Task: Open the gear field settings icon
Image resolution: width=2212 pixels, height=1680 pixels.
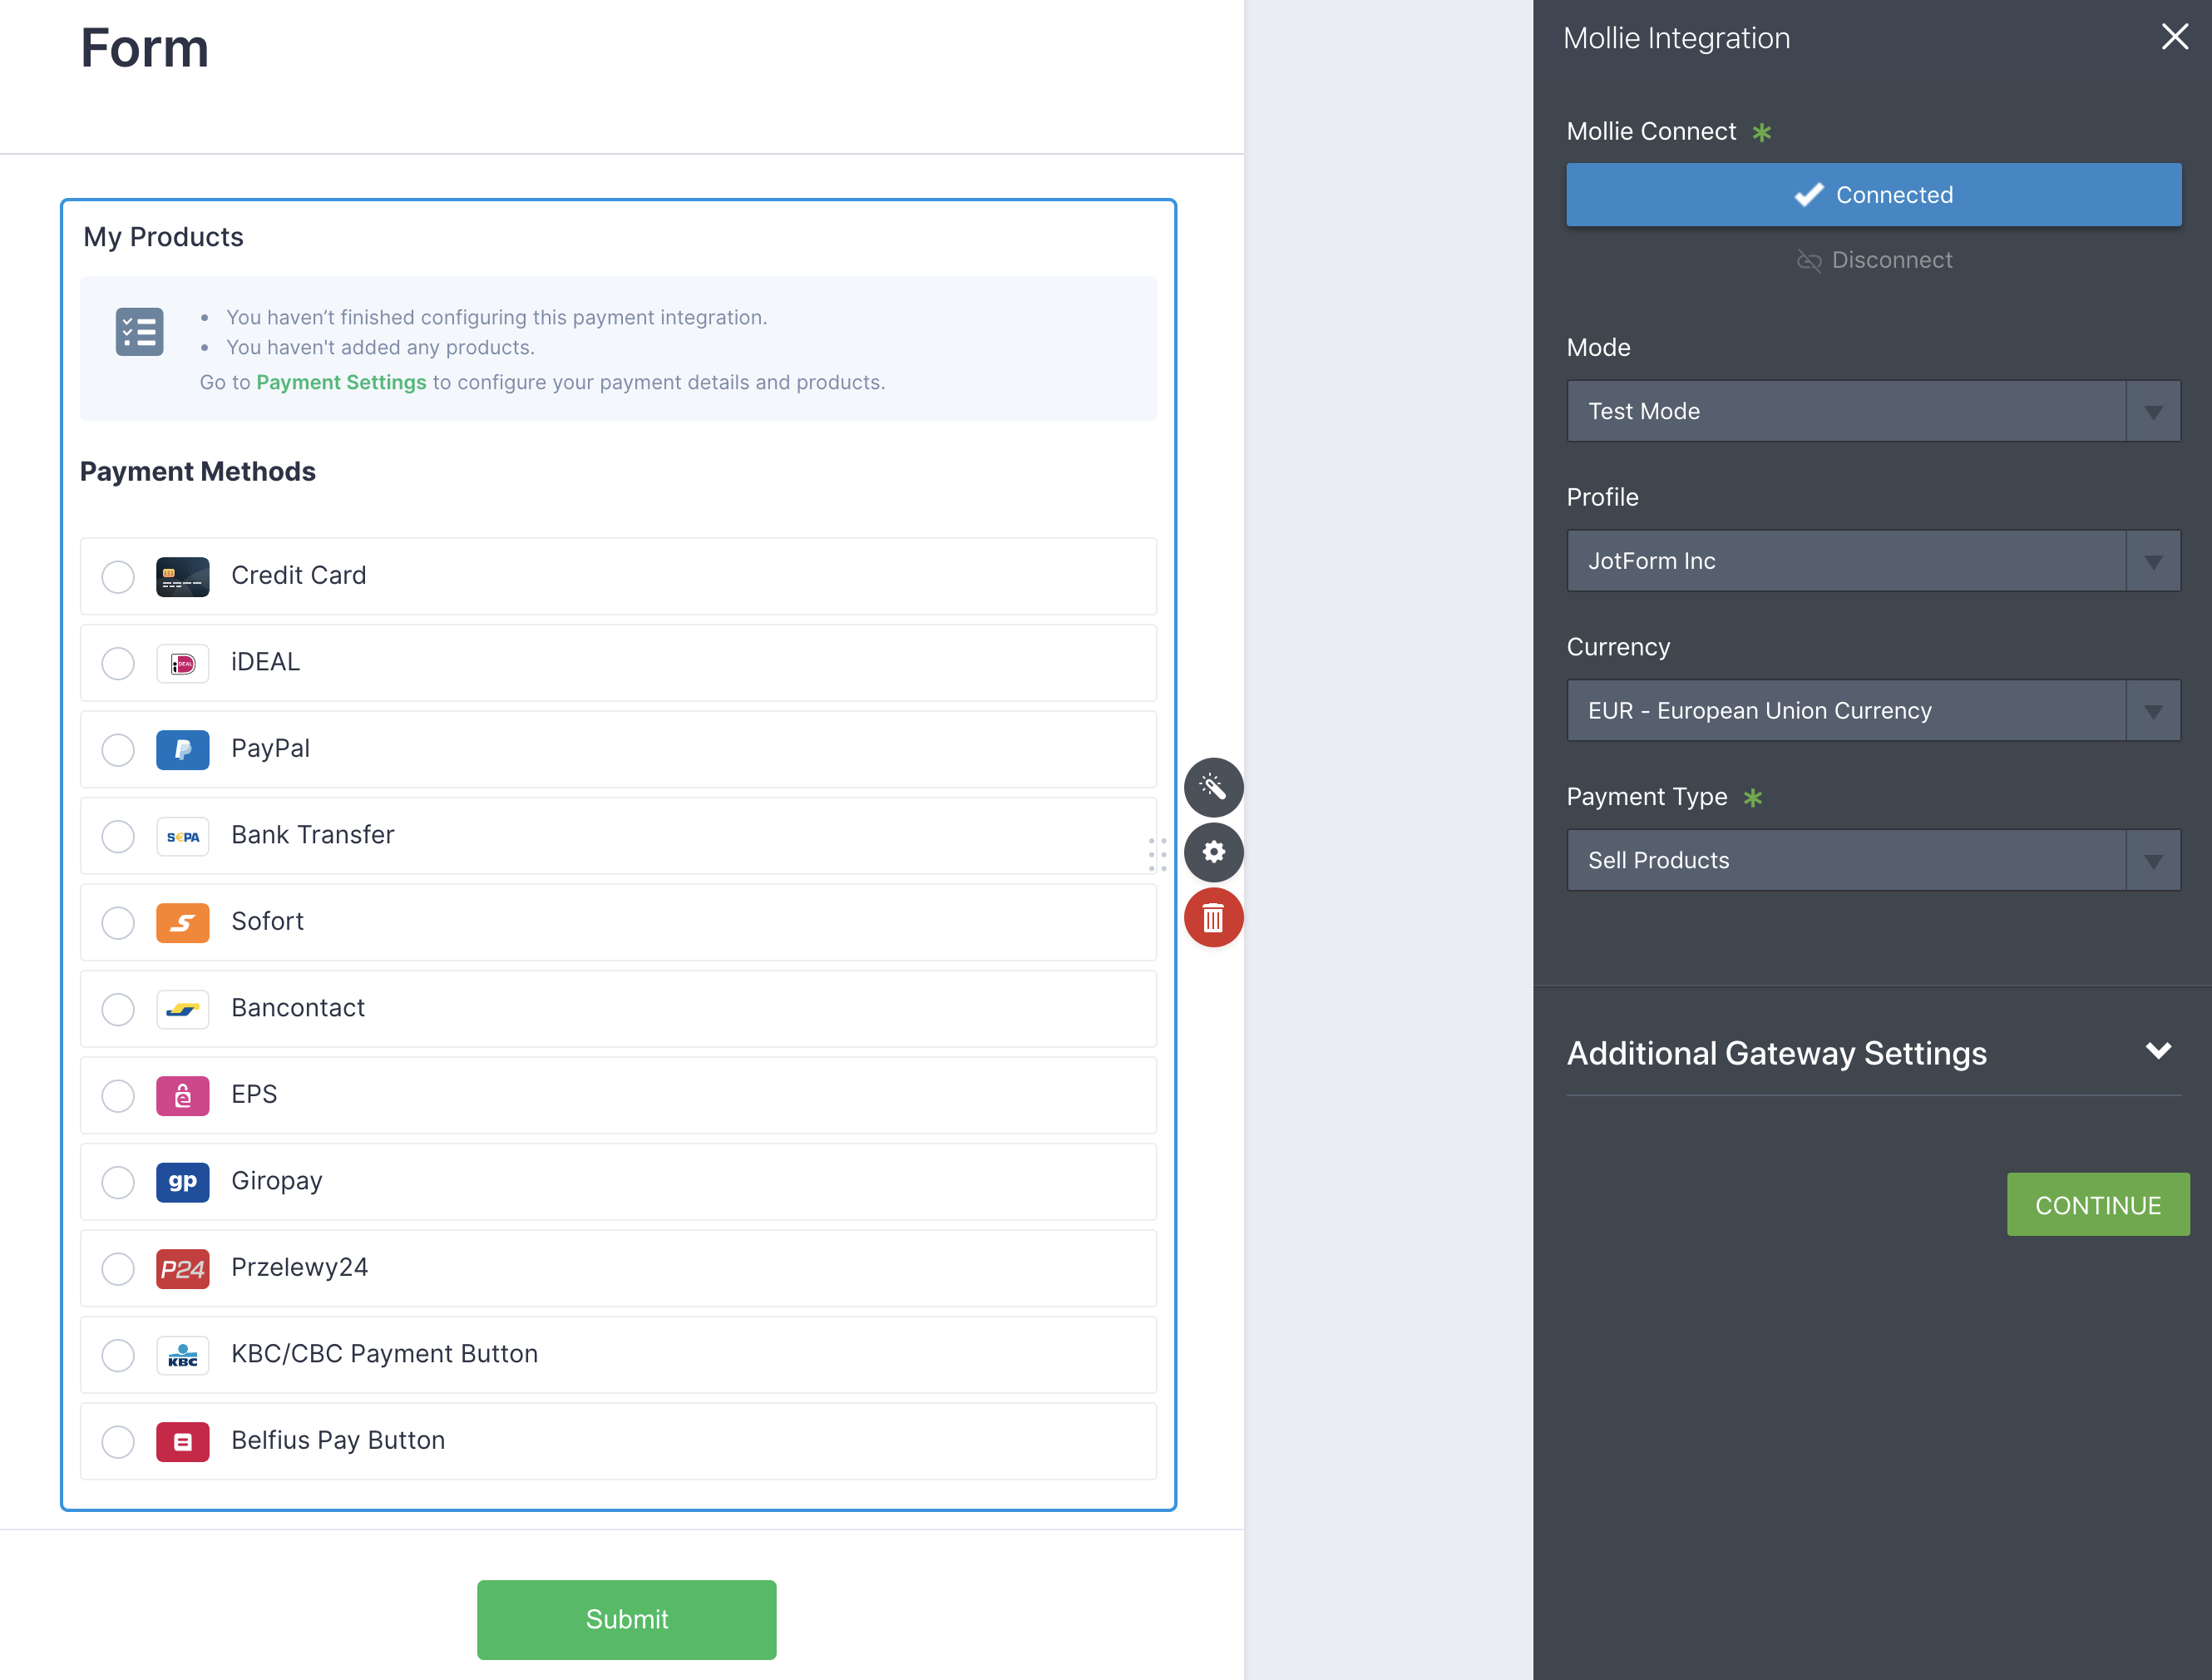Action: pyautogui.click(x=1213, y=852)
